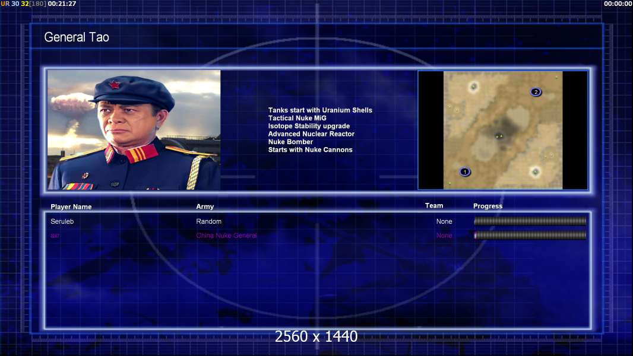The image size is (633, 356).
Task: Click the 00:21:27 timer overlay
Action: pos(62,4)
